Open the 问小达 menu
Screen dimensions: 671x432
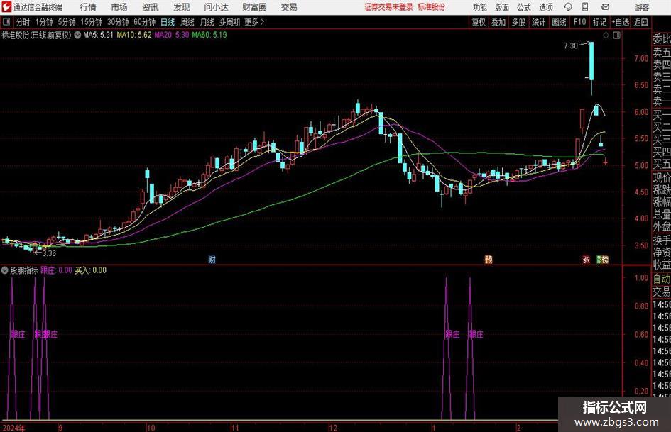point(216,7)
